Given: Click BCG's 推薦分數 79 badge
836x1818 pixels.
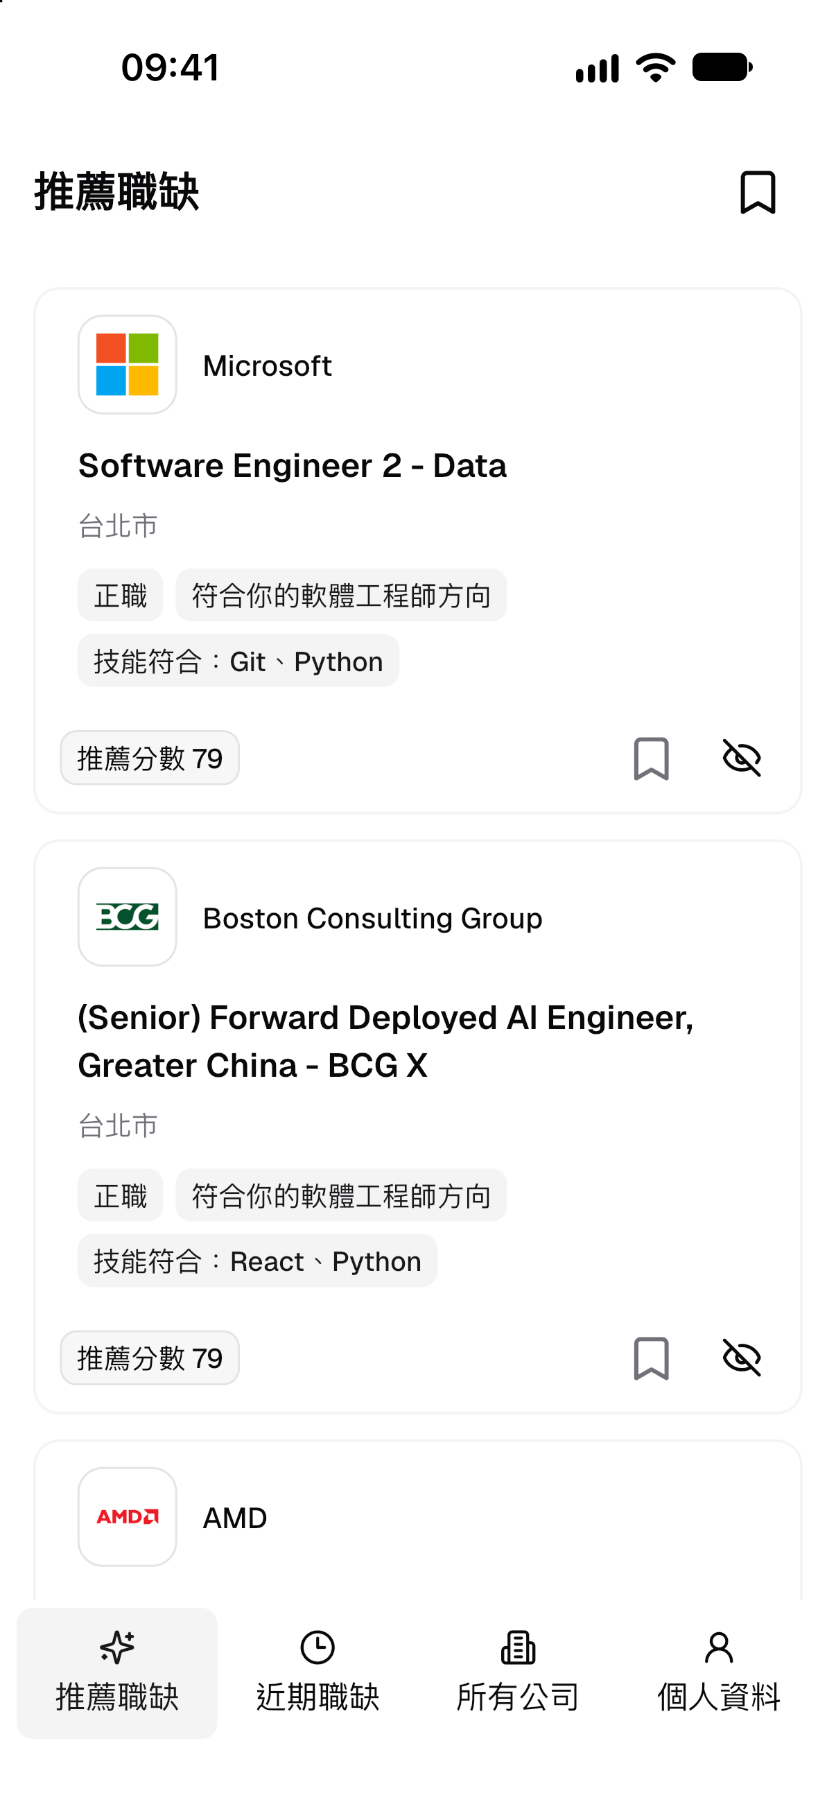Looking at the screenshot, I should (x=150, y=1358).
